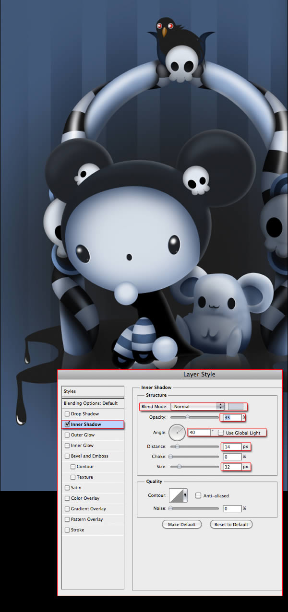Click the Size slider
Screen dimensions: 288x612
point(193,466)
